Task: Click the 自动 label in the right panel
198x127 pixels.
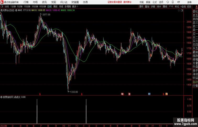Action: point(195,82)
